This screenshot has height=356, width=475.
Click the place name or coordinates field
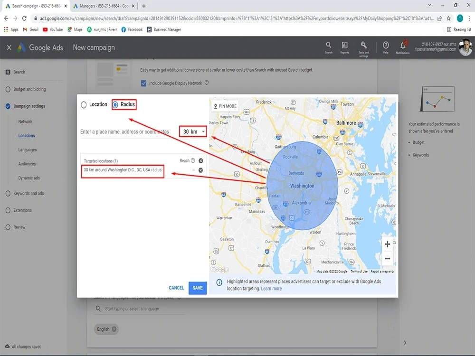pyautogui.click(x=128, y=132)
